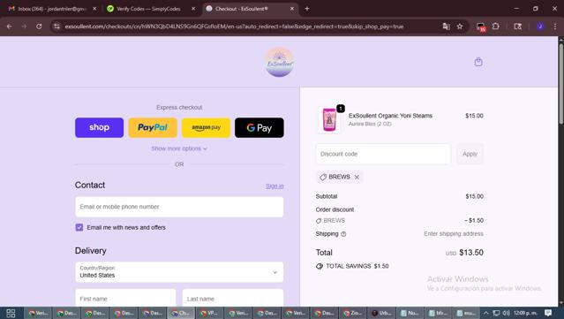Click the taskbar clock 12:09 p. m.
Viewport: 564px width, 319px height.
coord(525,313)
